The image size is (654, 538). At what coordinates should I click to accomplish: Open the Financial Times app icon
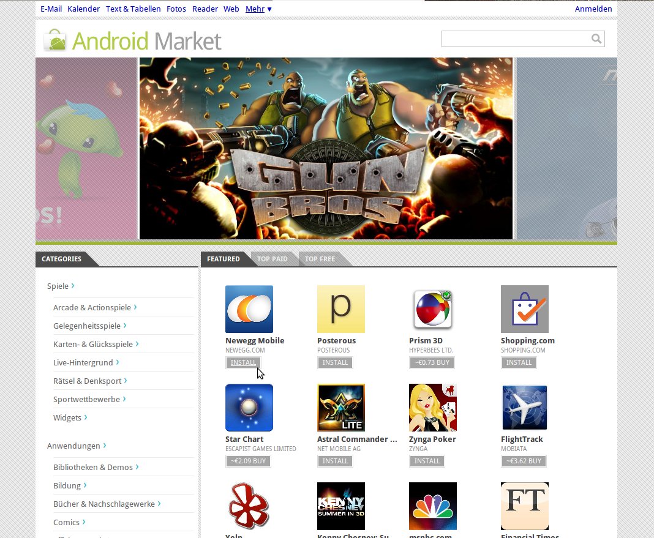click(x=524, y=506)
